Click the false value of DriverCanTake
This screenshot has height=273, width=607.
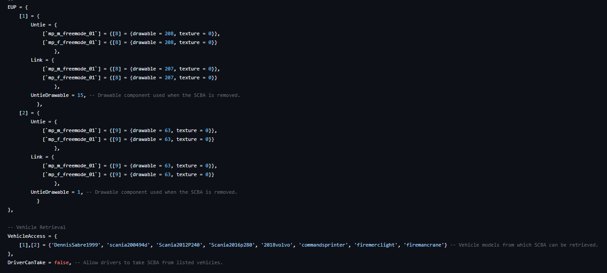(62, 262)
